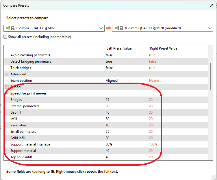
Task: Click the Left Preset Value column header
Action: (x=119, y=48)
